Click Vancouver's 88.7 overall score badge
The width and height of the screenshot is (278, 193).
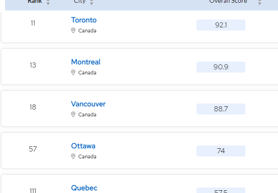coord(221,109)
